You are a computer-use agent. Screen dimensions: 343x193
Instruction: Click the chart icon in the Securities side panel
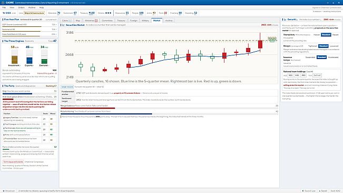coord(285,20)
